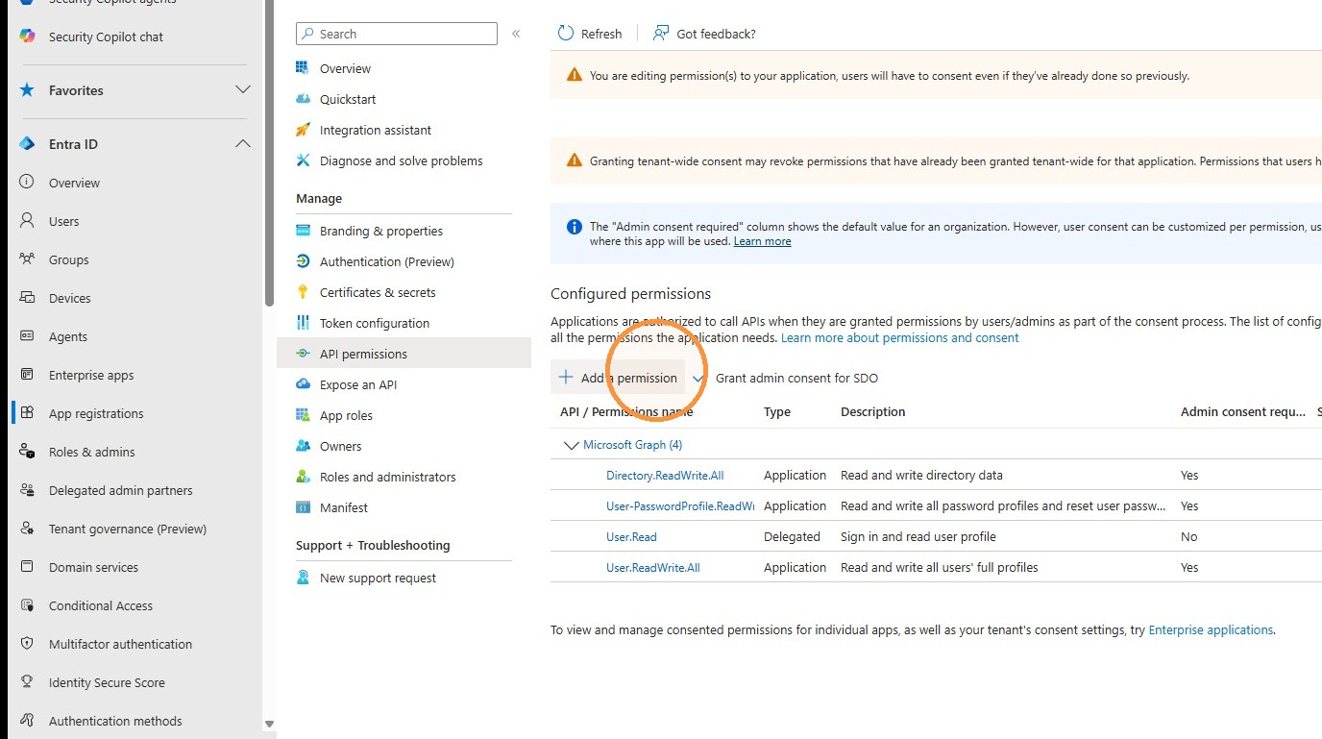The width and height of the screenshot is (1322, 739).
Task: Open the Learn more link in info banner
Action: point(762,241)
